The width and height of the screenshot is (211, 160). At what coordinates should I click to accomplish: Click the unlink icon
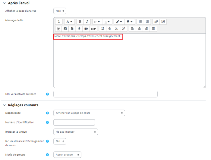pos(163,22)
